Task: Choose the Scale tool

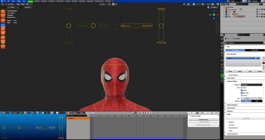Action: 3,29
